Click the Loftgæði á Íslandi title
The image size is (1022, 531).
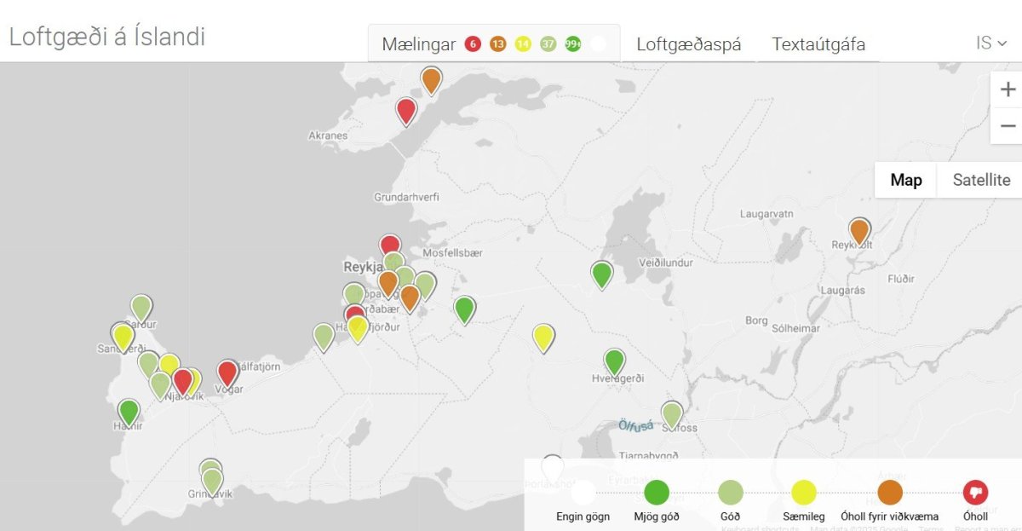coord(107,37)
